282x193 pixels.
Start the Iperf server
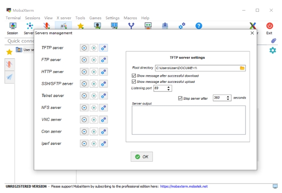point(84,143)
